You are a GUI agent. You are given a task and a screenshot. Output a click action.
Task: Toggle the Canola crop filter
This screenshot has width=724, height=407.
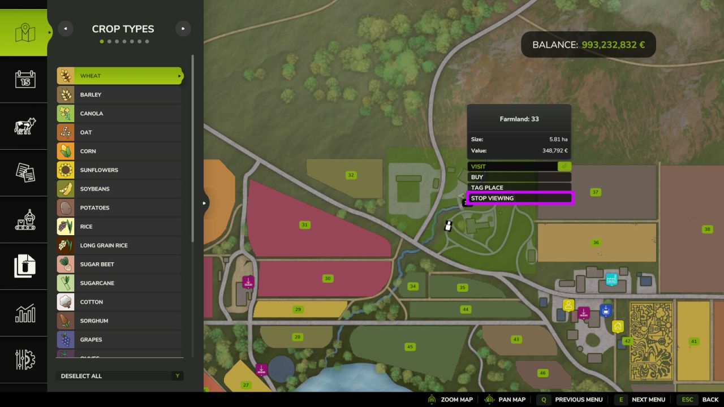[119, 114]
